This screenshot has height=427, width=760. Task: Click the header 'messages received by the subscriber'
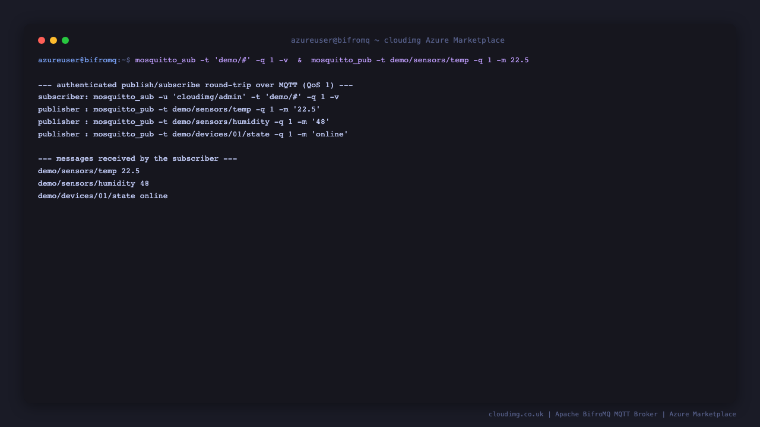pyautogui.click(x=138, y=159)
